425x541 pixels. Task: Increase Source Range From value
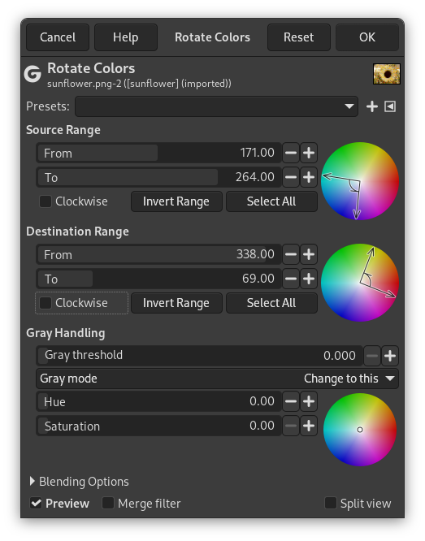(x=309, y=153)
